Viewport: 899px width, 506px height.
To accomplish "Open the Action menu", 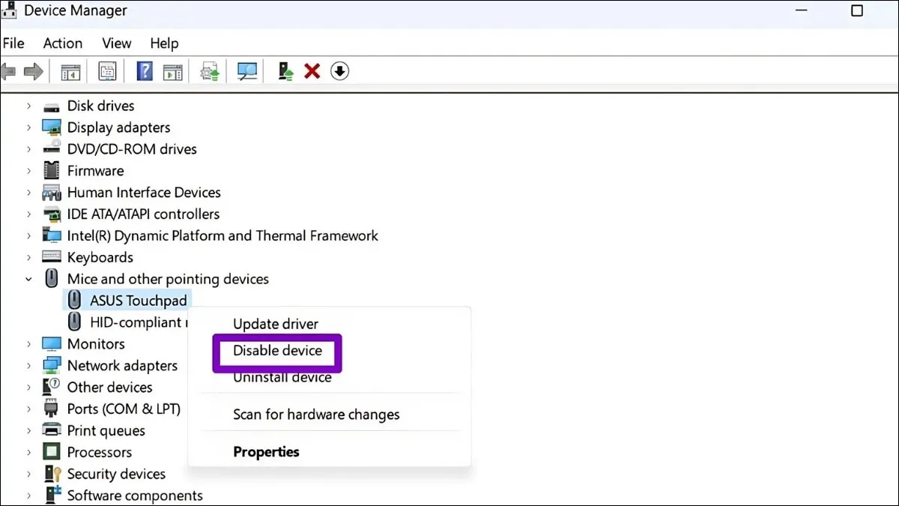I will [62, 43].
